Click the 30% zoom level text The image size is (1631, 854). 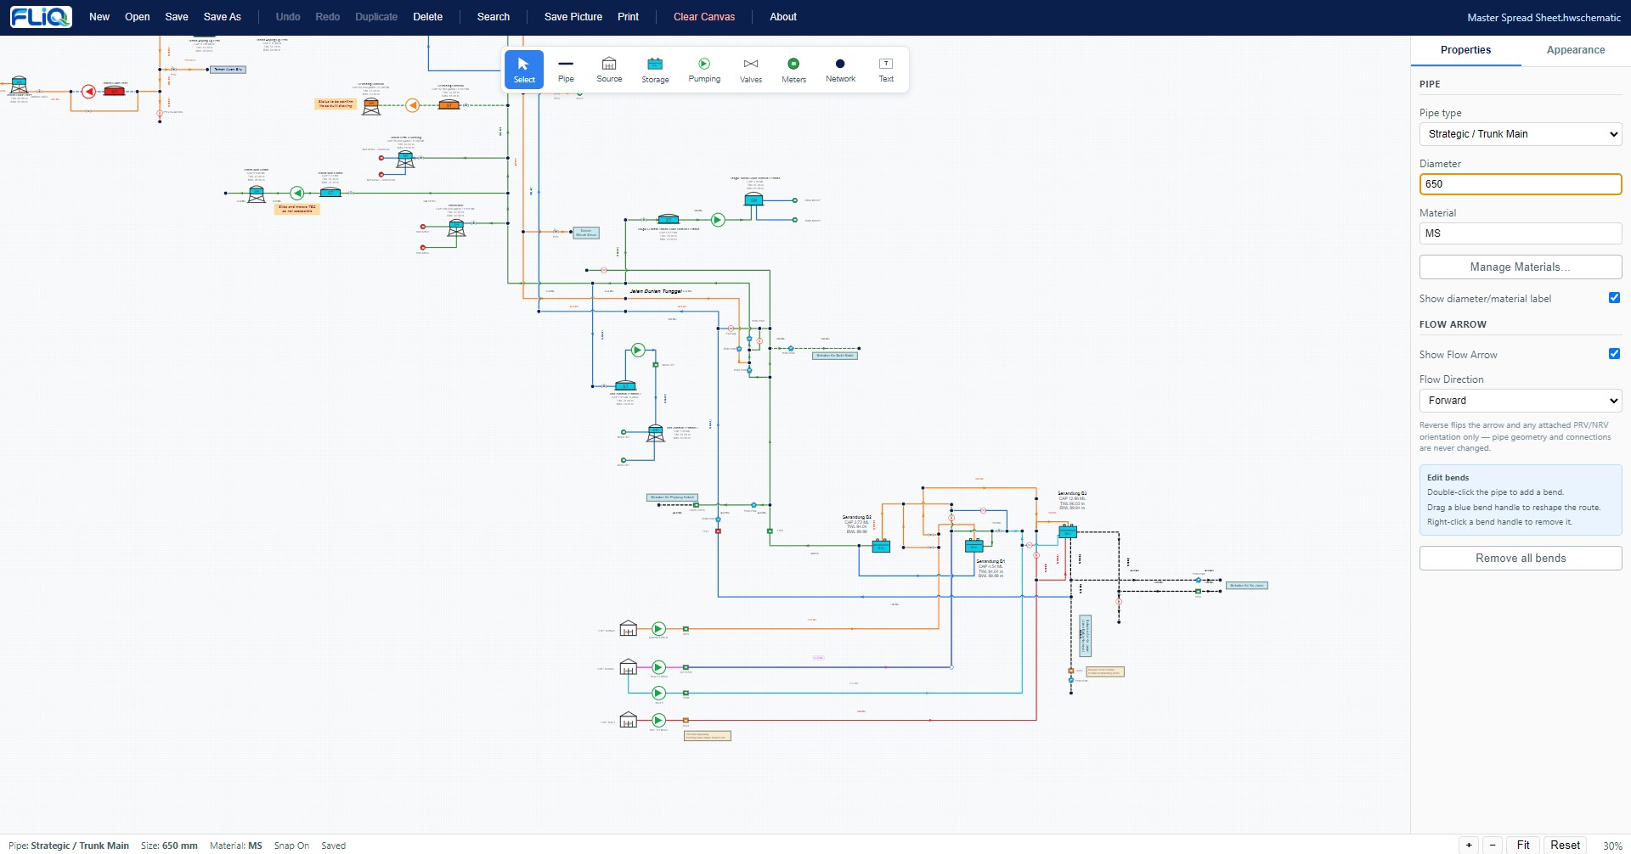click(x=1612, y=846)
